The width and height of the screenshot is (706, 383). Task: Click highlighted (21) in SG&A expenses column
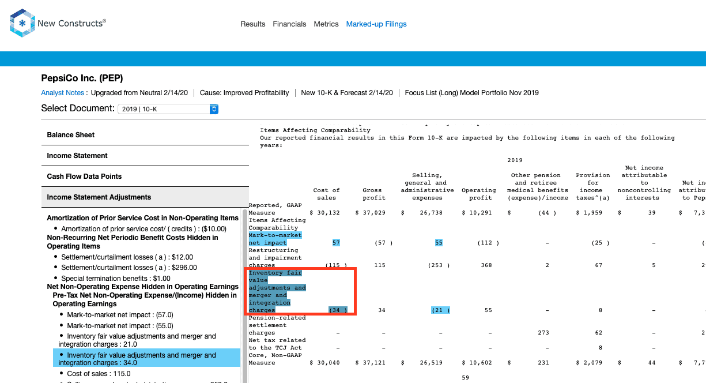coord(441,310)
